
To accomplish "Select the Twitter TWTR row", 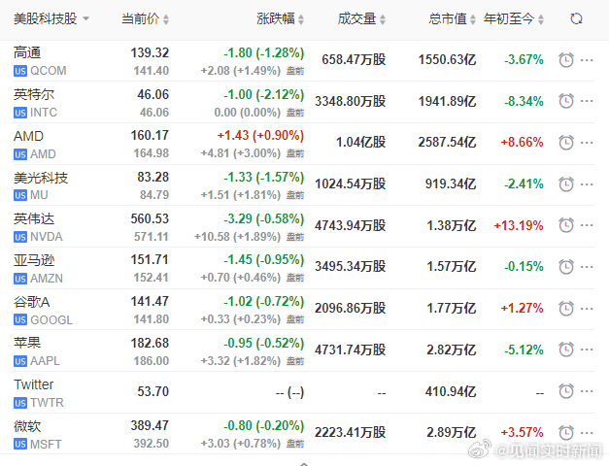I will click(304, 392).
